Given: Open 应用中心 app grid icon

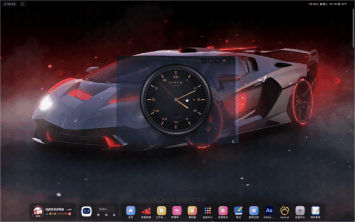Looking at the screenshot, I should tap(207, 211).
